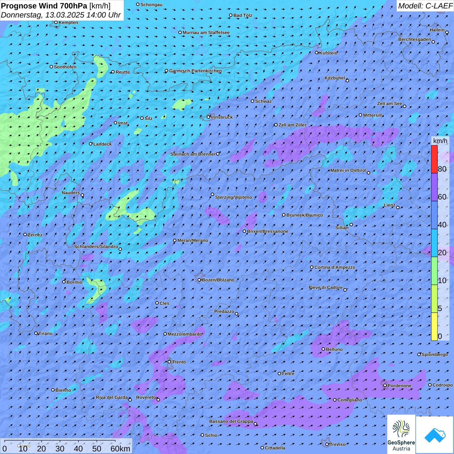454x454 pixels.
Task: Click the 'km/h' legend heading
Action: point(440,141)
